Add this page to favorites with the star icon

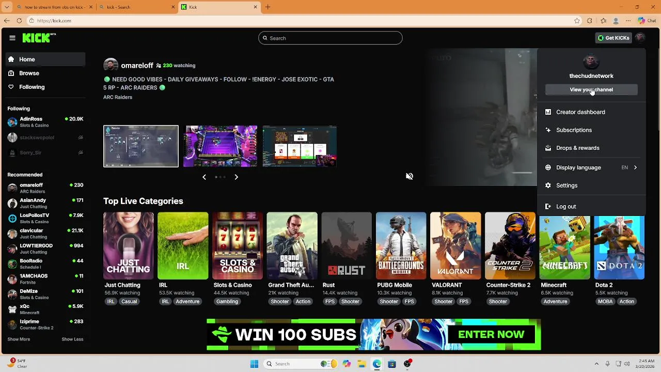point(577,21)
